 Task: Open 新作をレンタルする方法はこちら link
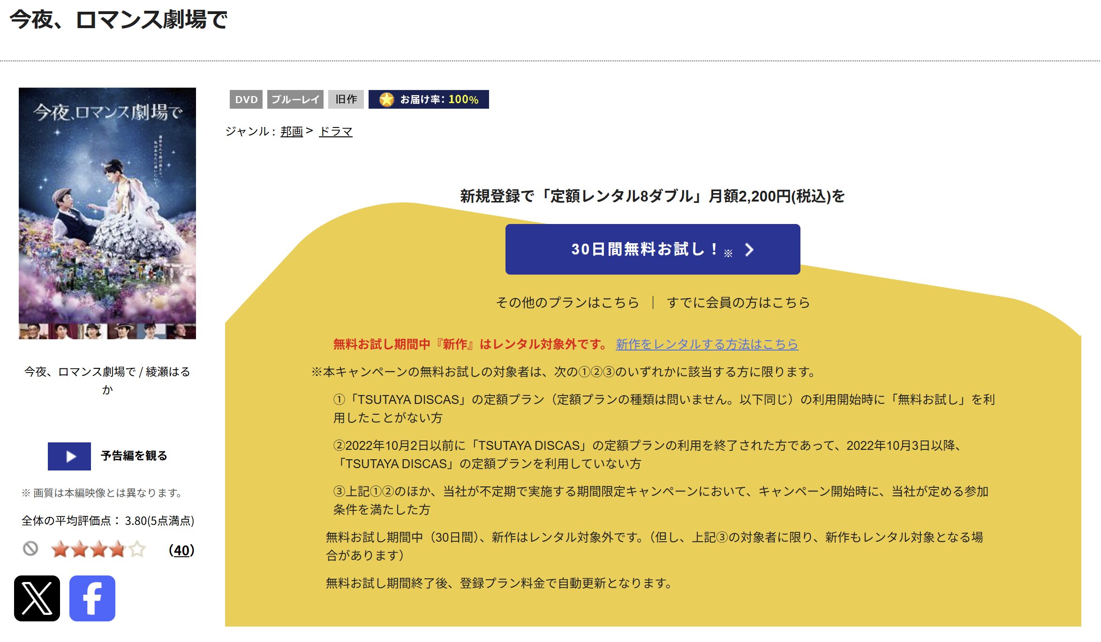pos(707,344)
